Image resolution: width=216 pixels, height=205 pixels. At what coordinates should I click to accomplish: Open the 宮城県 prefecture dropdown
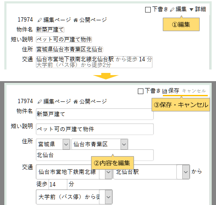tap(53, 144)
